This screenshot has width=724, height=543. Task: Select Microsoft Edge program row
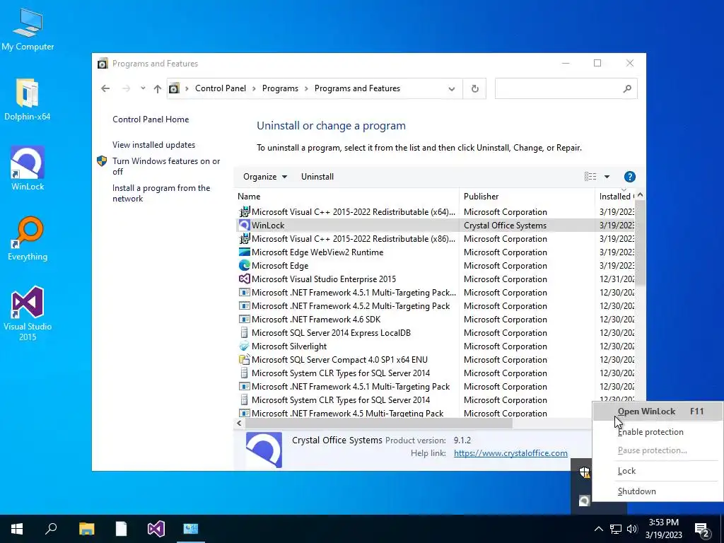436,266
